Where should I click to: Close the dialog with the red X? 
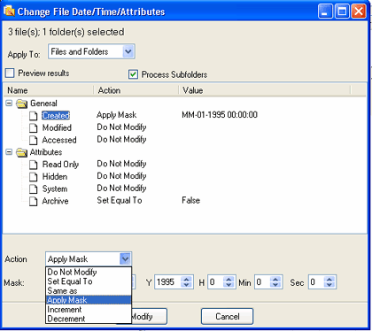[359, 12]
